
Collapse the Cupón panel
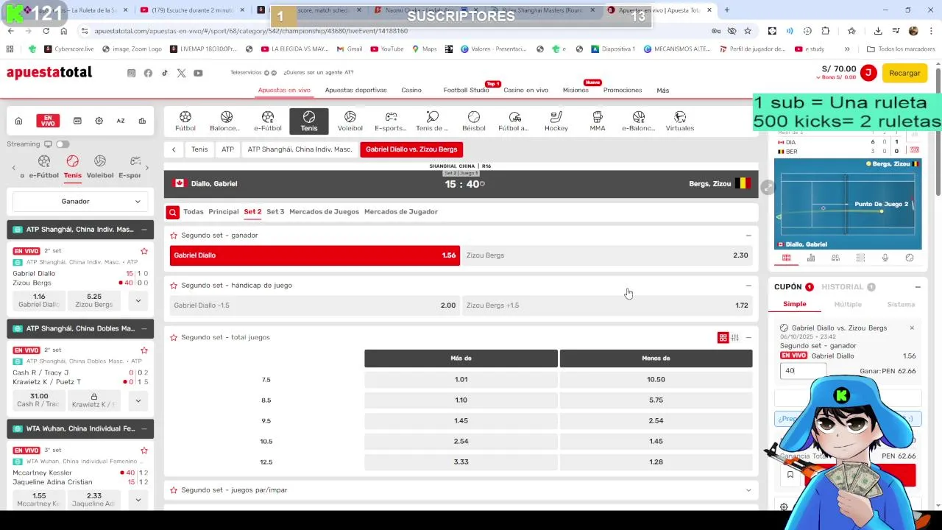(x=918, y=287)
